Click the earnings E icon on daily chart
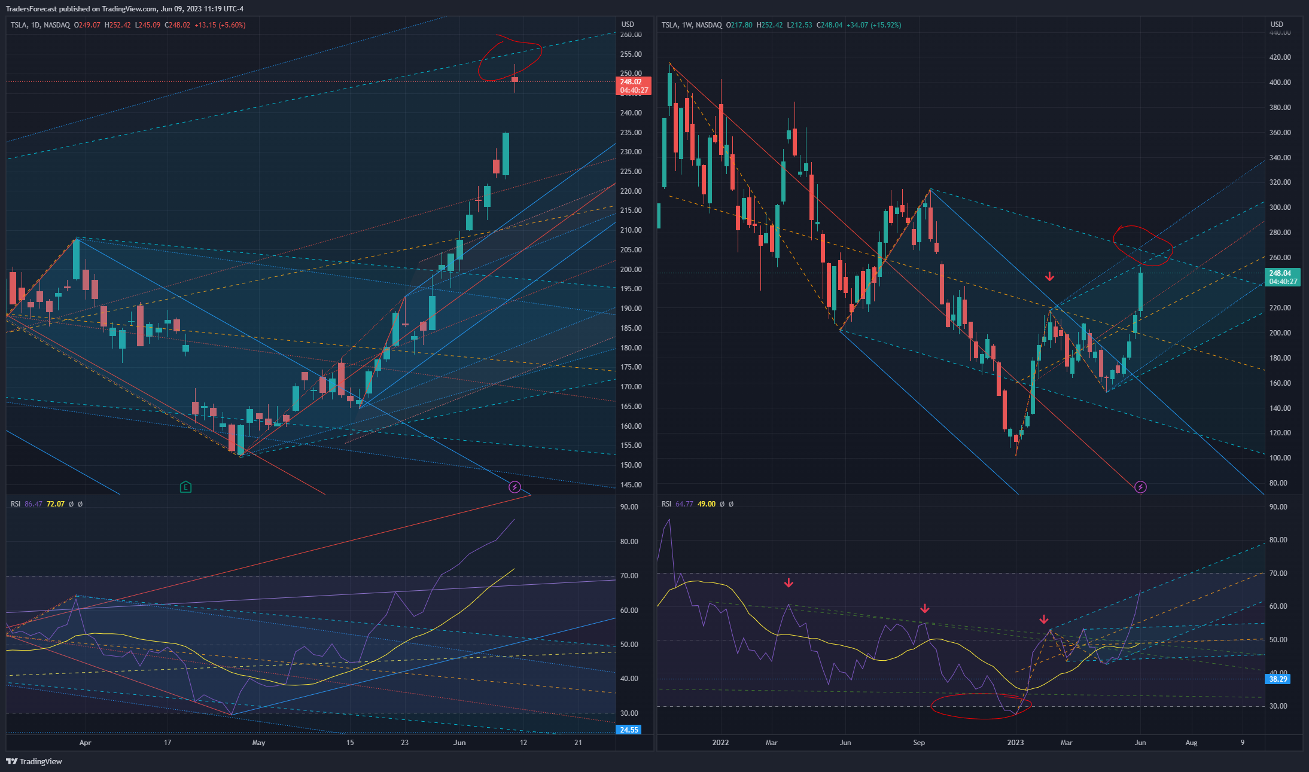Image resolution: width=1309 pixels, height=772 pixels. pos(185,487)
